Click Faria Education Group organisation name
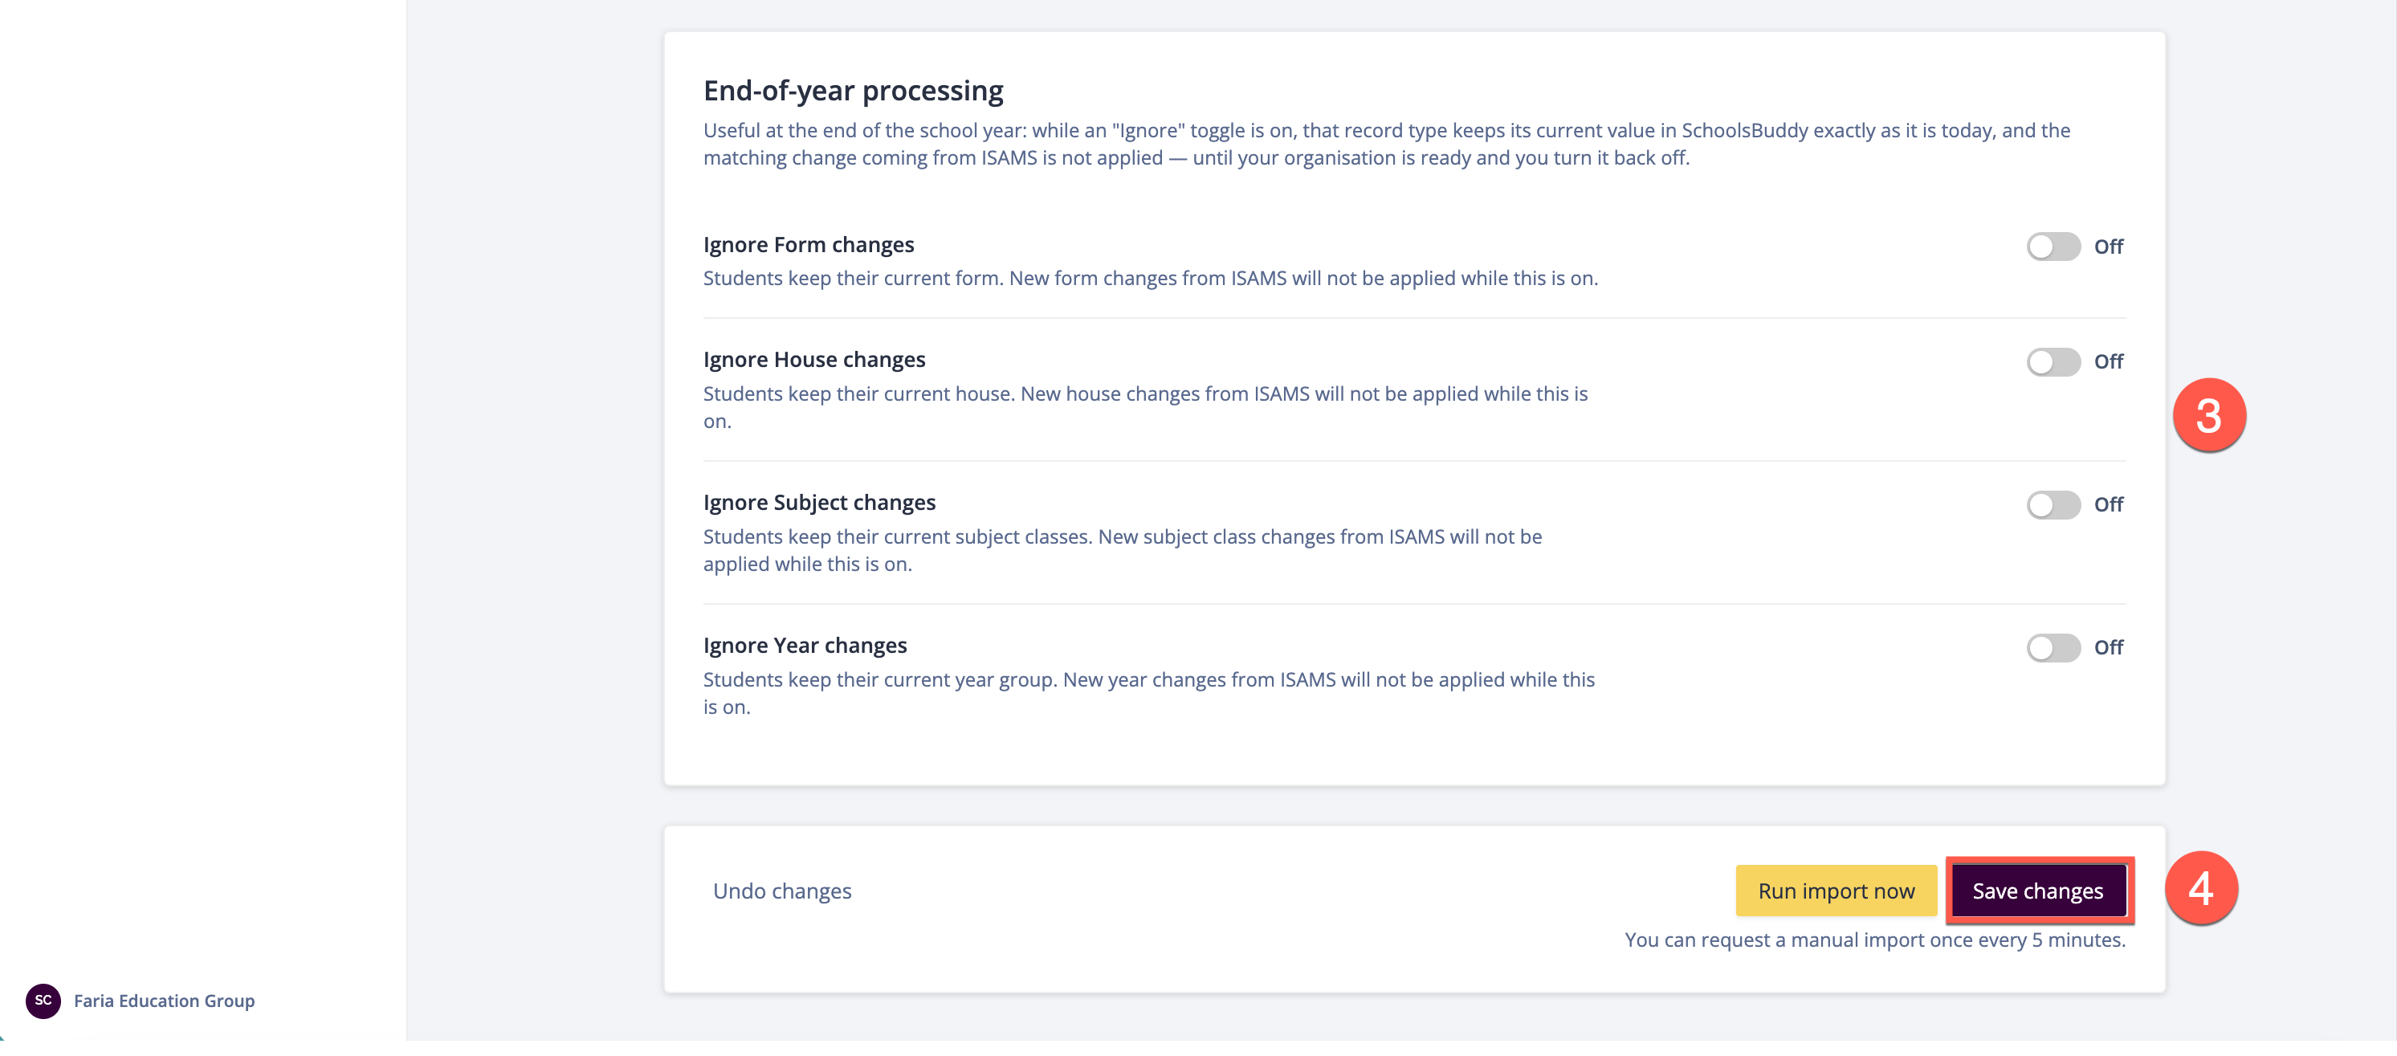Image resolution: width=2397 pixels, height=1056 pixels. 164,1000
